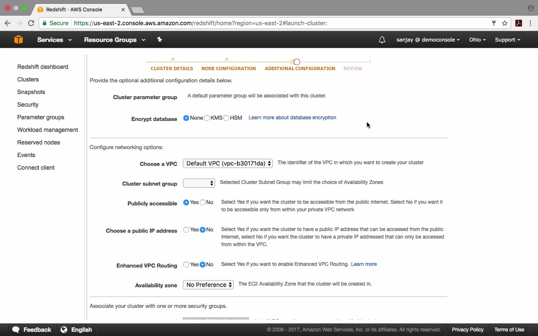This screenshot has height=336, width=538.
Task: Click the browser back arrow
Action: (7, 23)
